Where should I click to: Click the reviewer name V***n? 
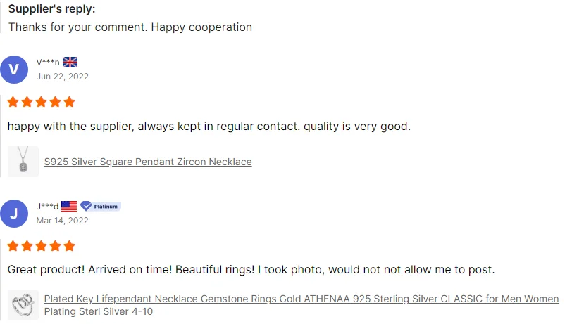48,63
